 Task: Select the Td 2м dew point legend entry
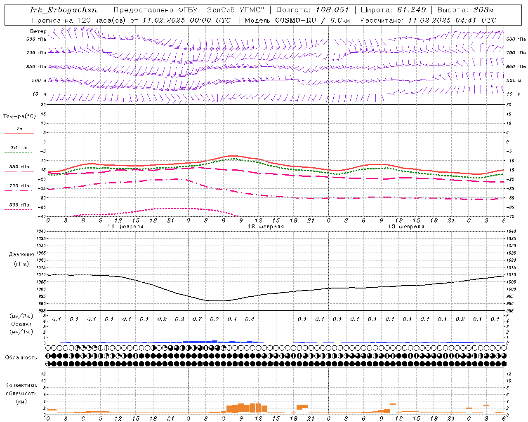[x=19, y=148]
